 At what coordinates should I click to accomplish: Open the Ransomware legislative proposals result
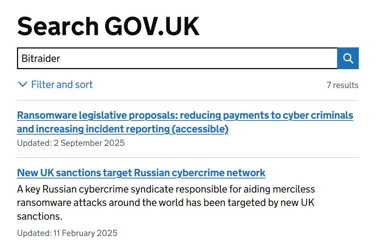point(185,116)
